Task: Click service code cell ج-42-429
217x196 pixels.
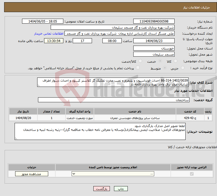Action: coord(190,118)
